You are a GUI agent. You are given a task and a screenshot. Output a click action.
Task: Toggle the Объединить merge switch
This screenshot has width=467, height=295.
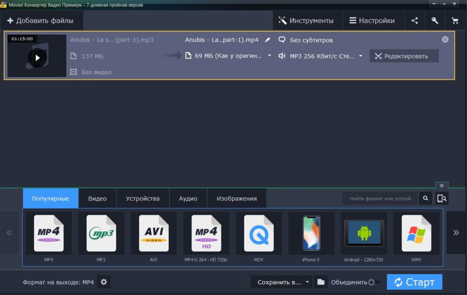pos(374,282)
